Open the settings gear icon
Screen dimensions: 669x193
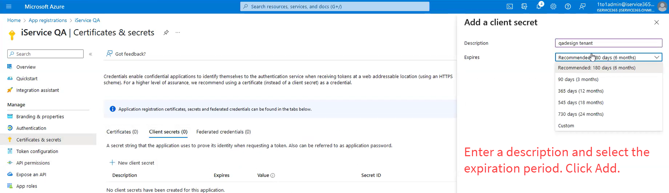pyautogui.click(x=553, y=7)
